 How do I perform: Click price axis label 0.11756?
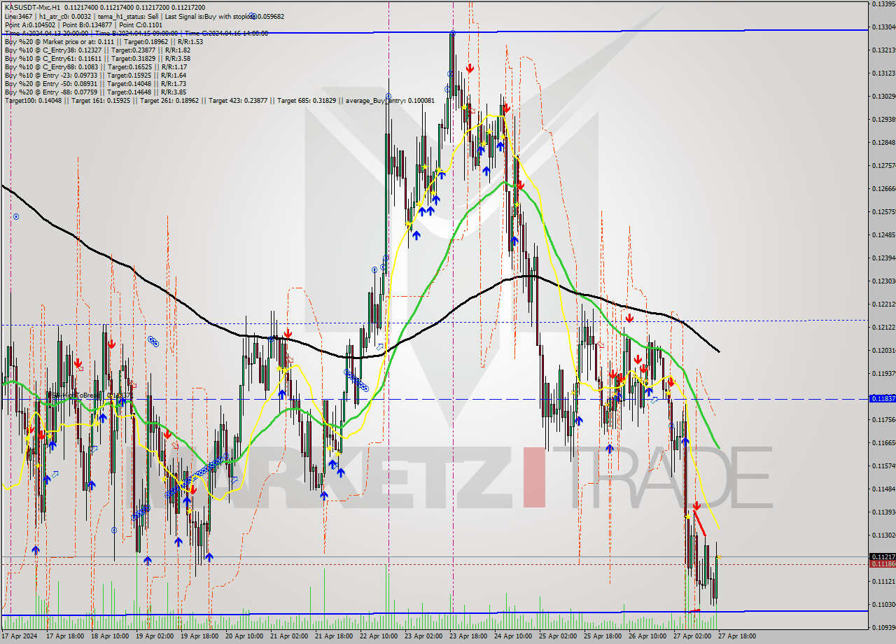pos(883,419)
